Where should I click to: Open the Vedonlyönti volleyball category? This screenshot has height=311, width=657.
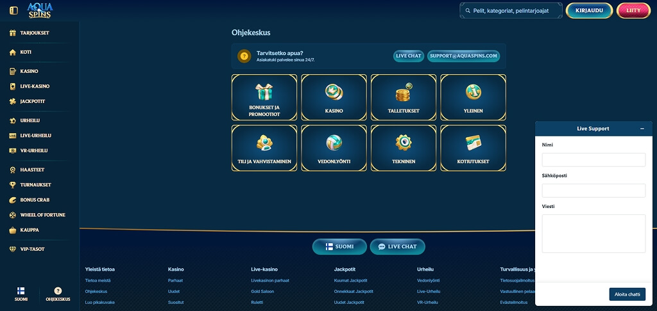[x=334, y=148]
